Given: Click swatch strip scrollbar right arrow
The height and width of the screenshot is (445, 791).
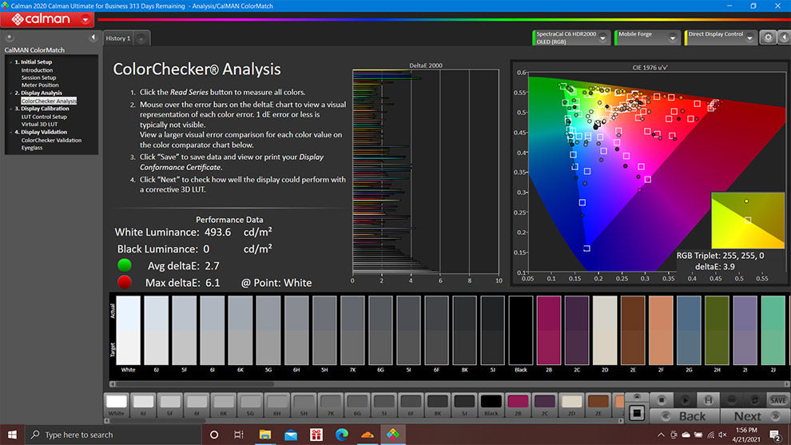Looking at the screenshot, I should [x=621, y=420].
